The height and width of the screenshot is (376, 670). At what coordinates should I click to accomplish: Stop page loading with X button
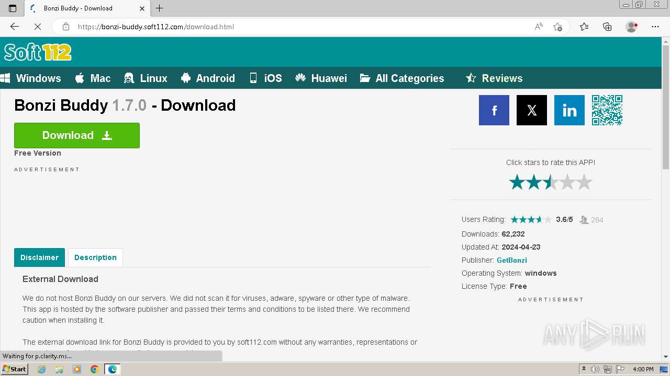coord(37,27)
